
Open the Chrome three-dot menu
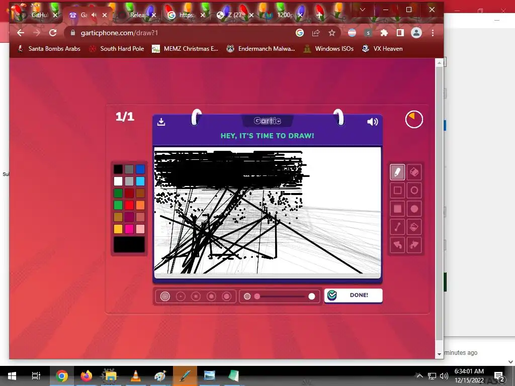tap(433, 33)
